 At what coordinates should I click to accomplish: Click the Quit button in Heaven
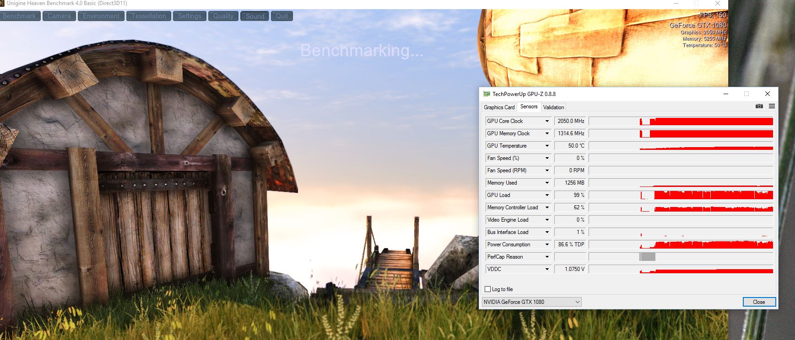[282, 16]
